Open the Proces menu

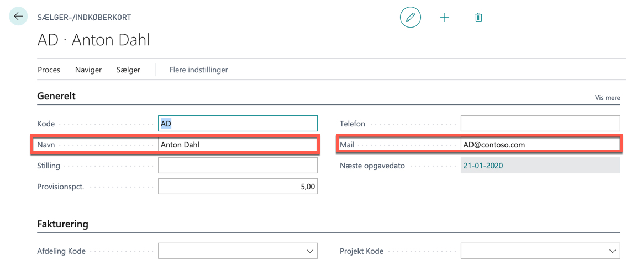49,70
